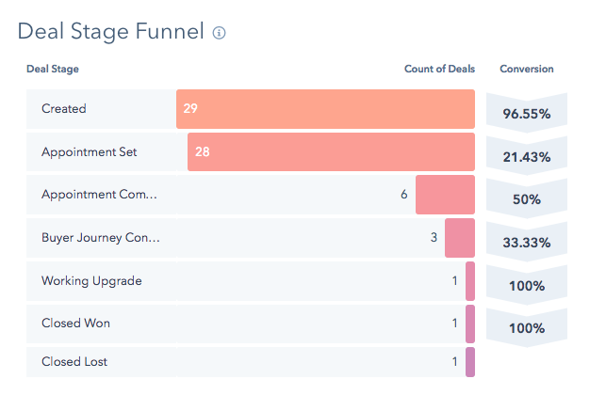Click the Closed Lost funnel bar

469,362
